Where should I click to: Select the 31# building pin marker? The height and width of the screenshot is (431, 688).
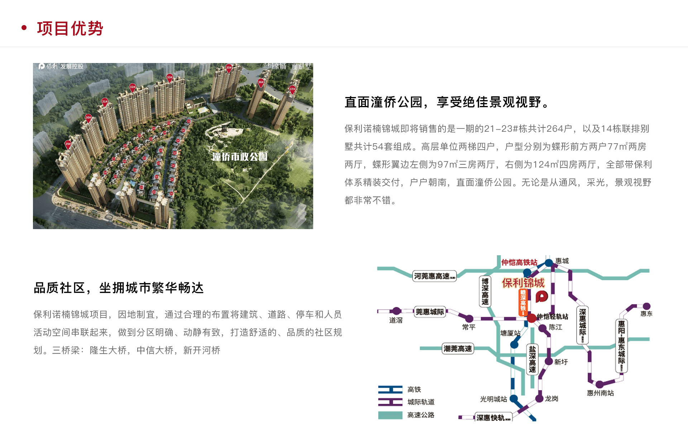point(104,102)
